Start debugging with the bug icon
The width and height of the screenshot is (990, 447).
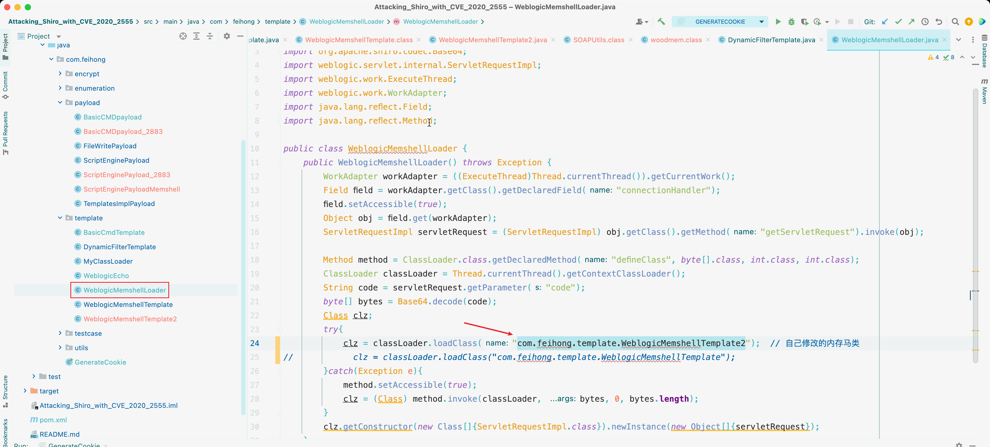[791, 22]
